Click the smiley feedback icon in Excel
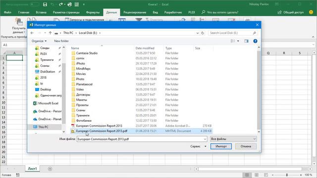Viewport: 317px width, 178px height. click(x=311, y=12)
